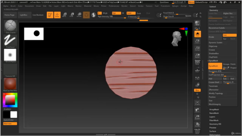Expand the Tessimate section
Viewport: 242px width, 136px height.
point(213,86)
